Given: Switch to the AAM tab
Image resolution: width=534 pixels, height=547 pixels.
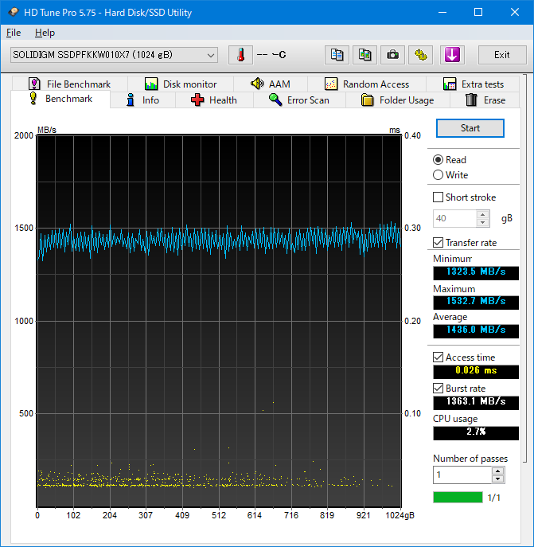Looking at the screenshot, I should (271, 84).
